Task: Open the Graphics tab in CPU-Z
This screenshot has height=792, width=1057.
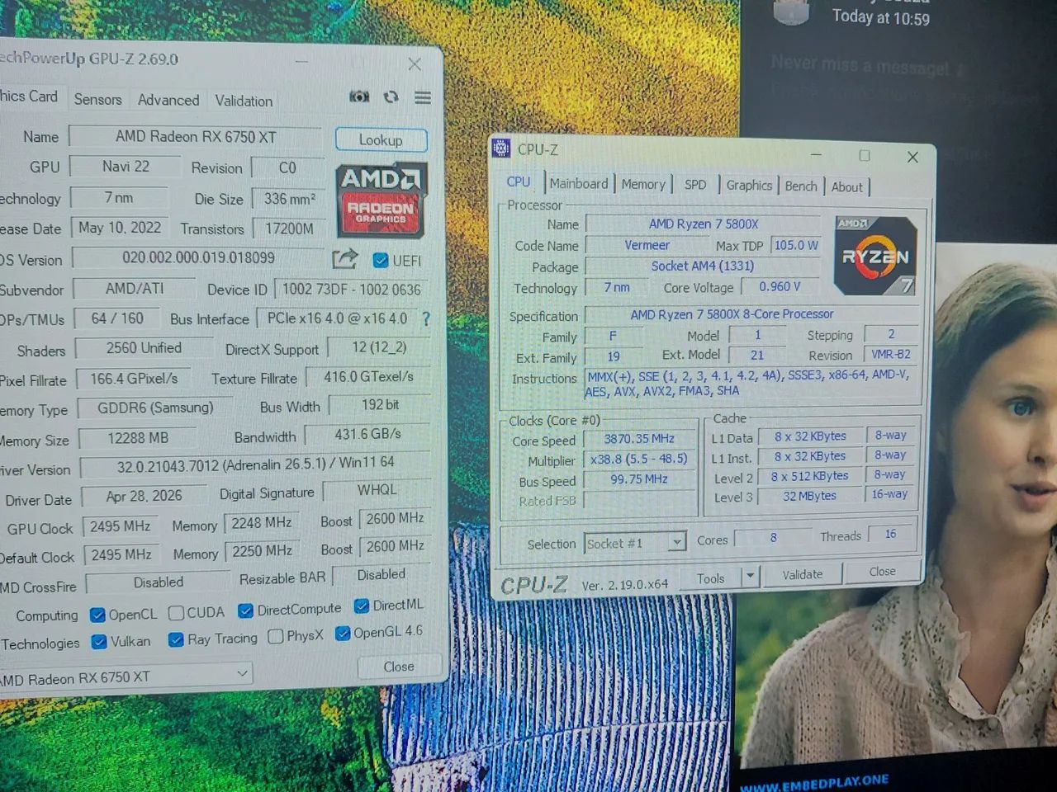Action: pyautogui.click(x=749, y=186)
